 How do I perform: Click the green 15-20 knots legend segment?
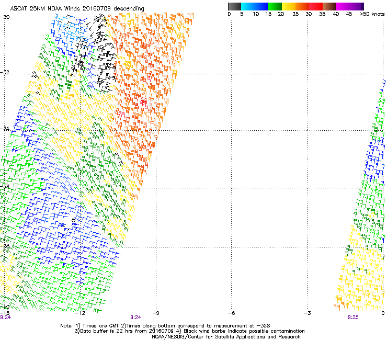pyautogui.click(x=275, y=6)
